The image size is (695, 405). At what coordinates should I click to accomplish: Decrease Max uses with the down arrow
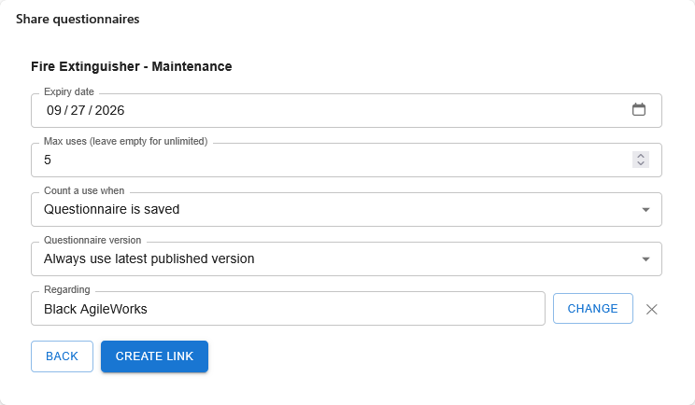[x=641, y=163]
